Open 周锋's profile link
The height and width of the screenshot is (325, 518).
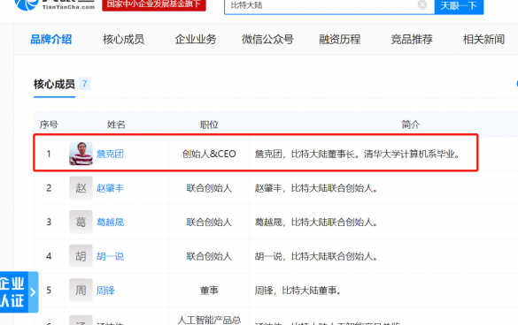click(x=105, y=291)
